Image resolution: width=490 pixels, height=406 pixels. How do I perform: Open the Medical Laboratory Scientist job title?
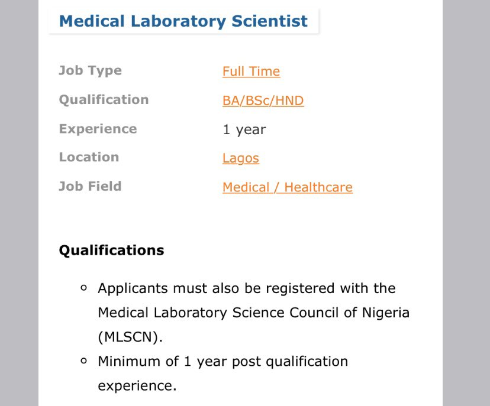183,21
